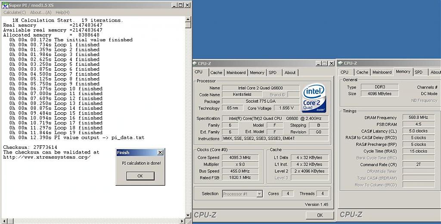
Task: Switch to Cache tab in first CPU-Z window
Action: [x=216, y=72]
